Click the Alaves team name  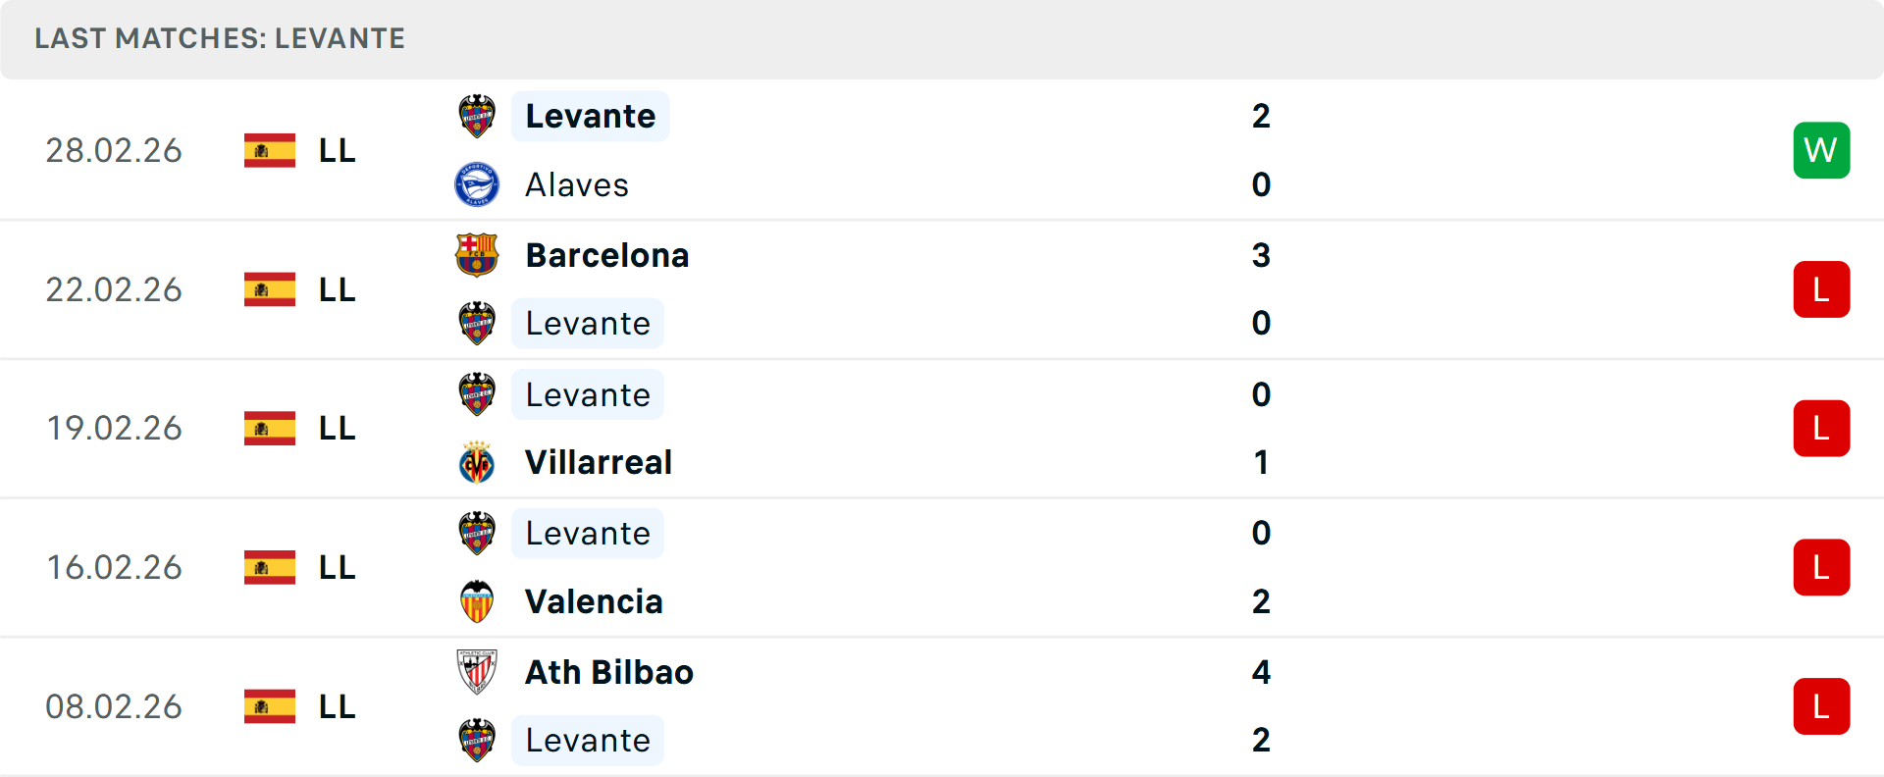577,184
